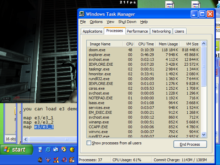Click Notepad's horizontal scroll left arrow
Image resolution: width=220 pixels, height=165 pixels.
tap(26, 139)
